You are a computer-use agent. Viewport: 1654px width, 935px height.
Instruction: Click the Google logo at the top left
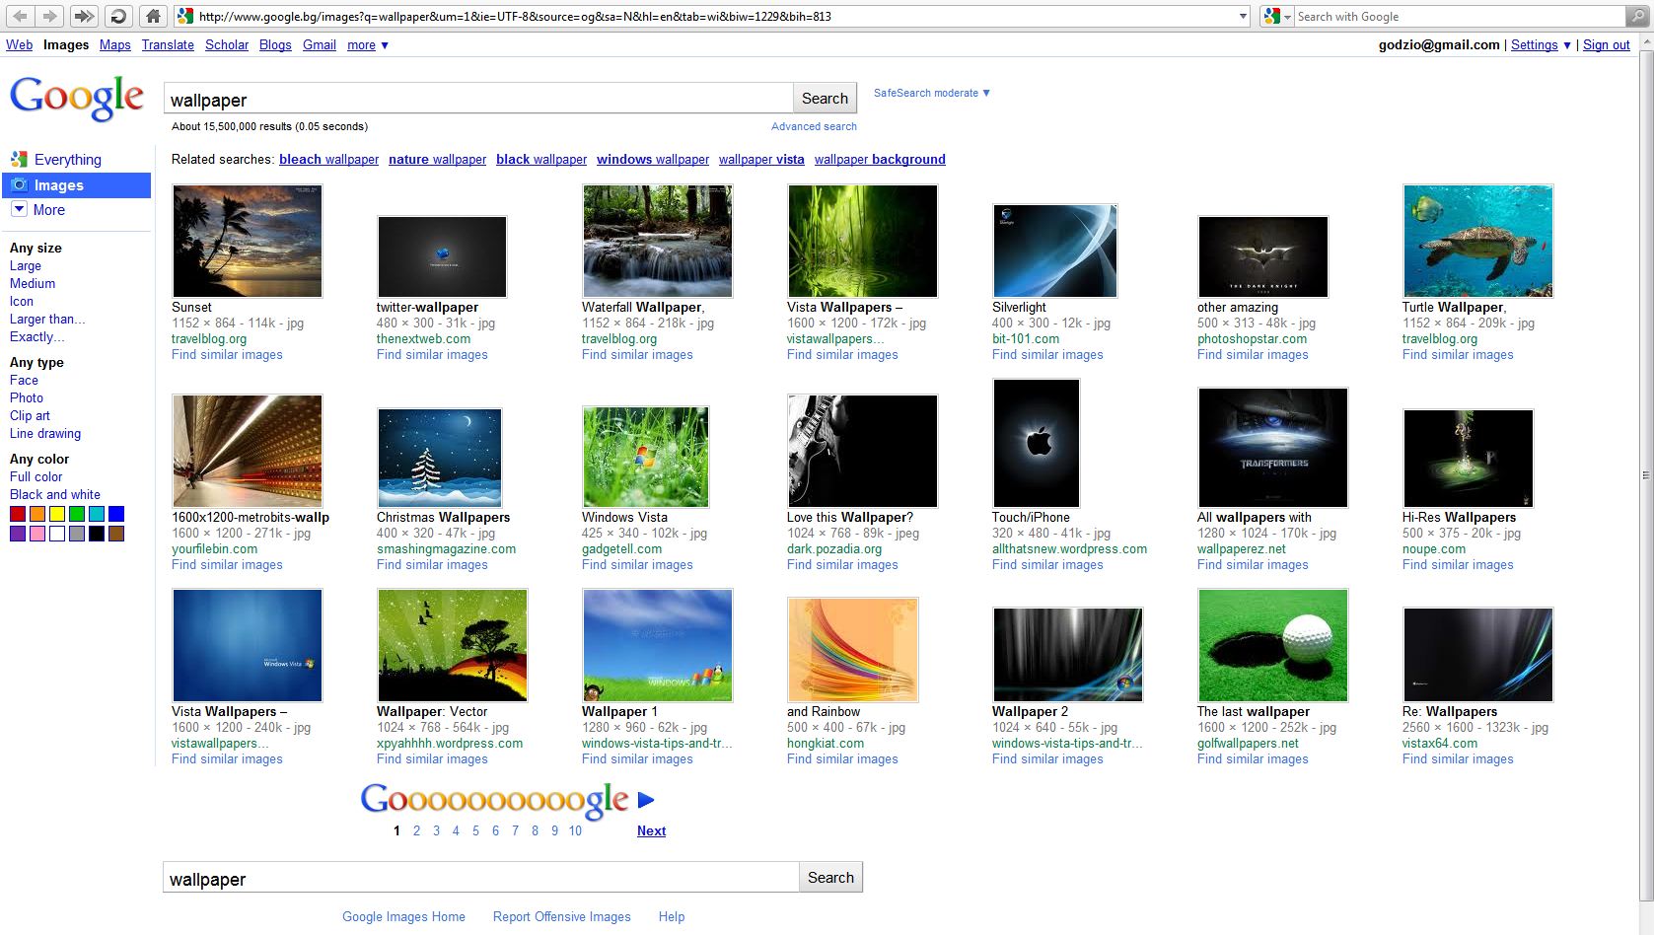click(x=77, y=99)
